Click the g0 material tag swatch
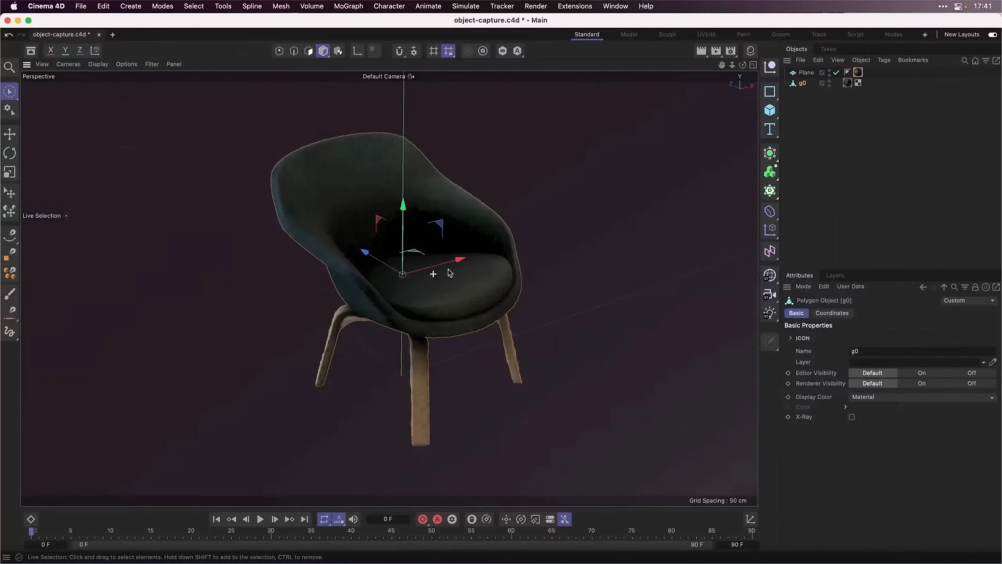The image size is (1002, 564). coord(847,83)
